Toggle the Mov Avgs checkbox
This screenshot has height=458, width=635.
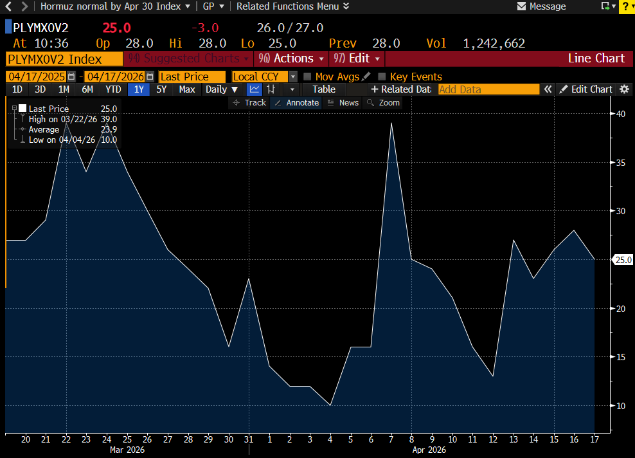tap(307, 77)
